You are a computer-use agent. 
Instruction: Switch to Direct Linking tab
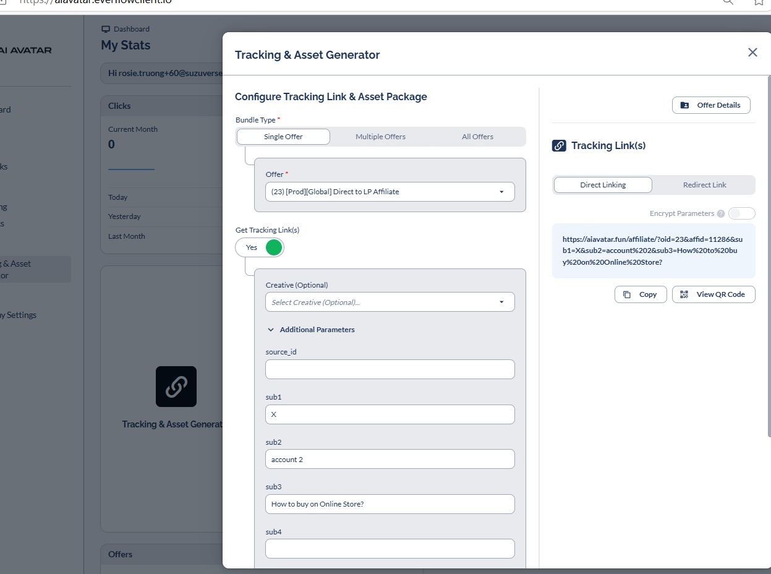(603, 185)
